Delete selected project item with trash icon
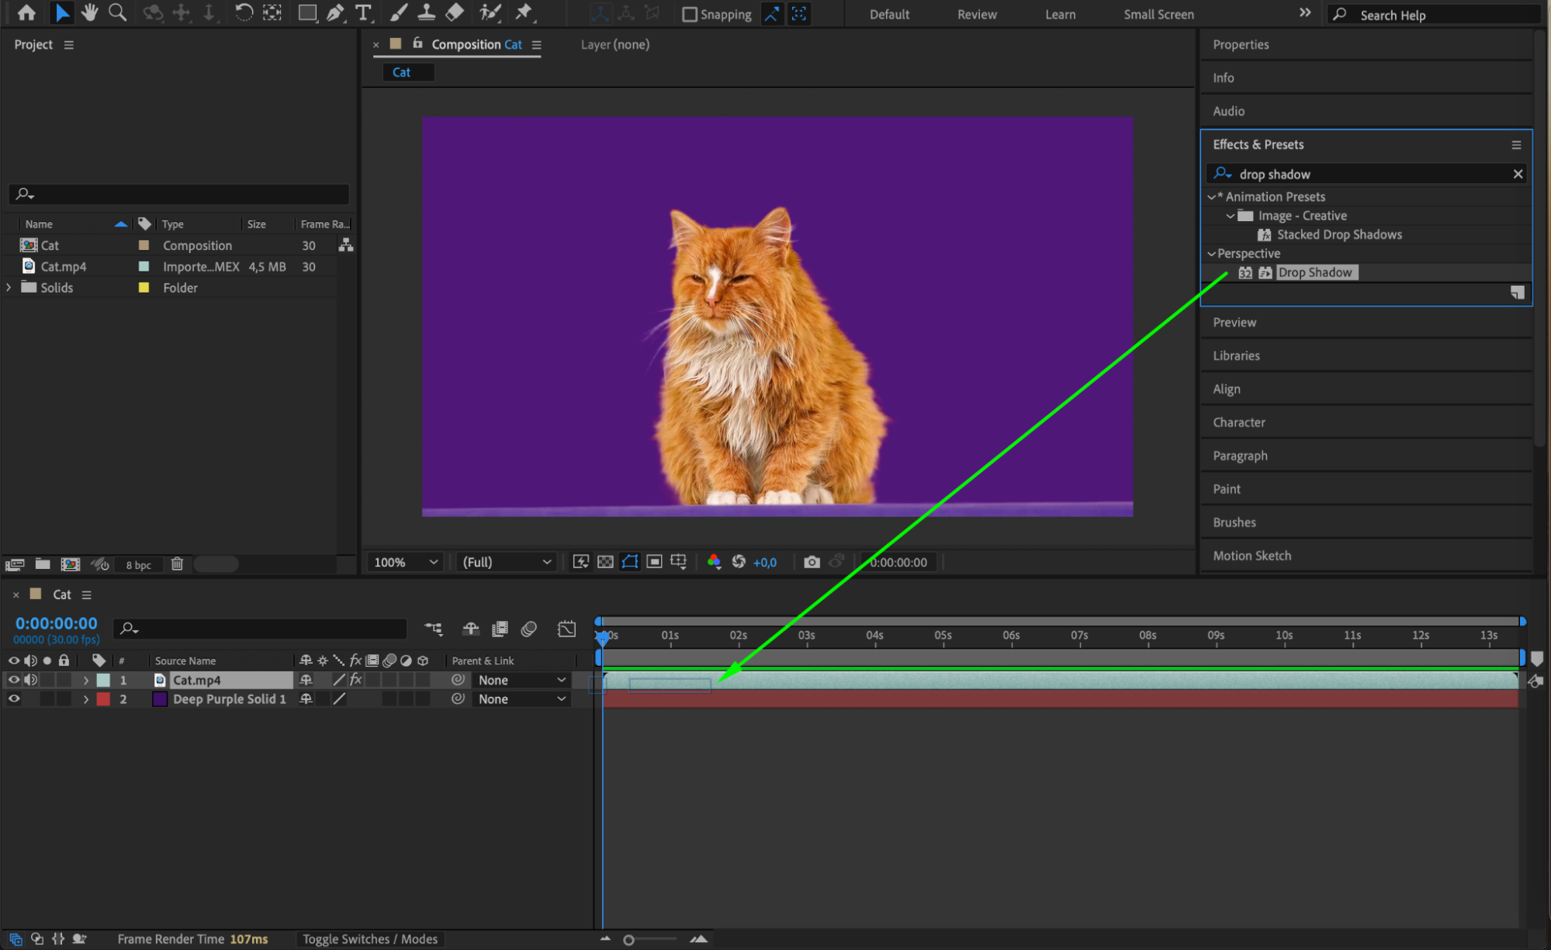This screenshot has height=950, width=1551. click(177, 564)
